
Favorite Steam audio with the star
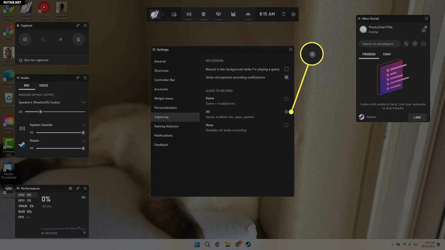(x=84, y=141)
